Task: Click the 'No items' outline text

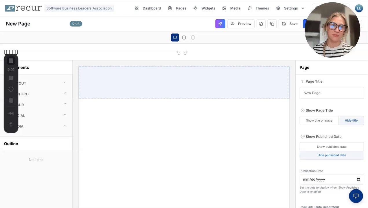Action: (x=36, y=159)
